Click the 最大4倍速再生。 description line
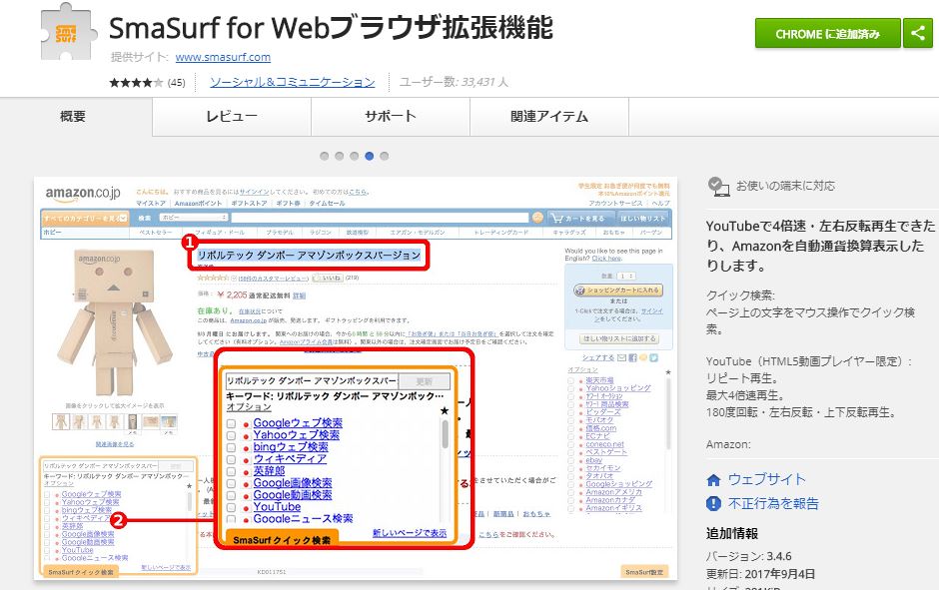 pos(745,395)
